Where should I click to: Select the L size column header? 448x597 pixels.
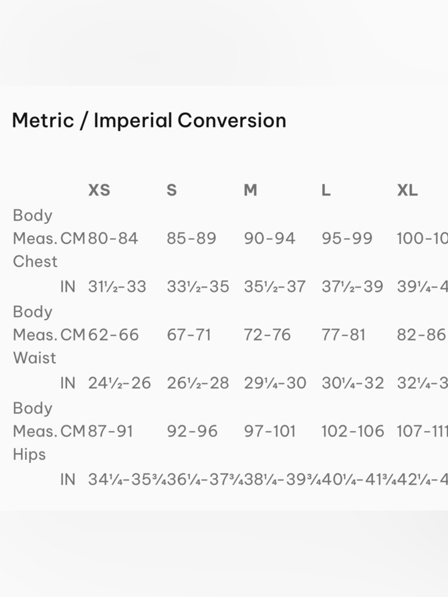[326, 190]
